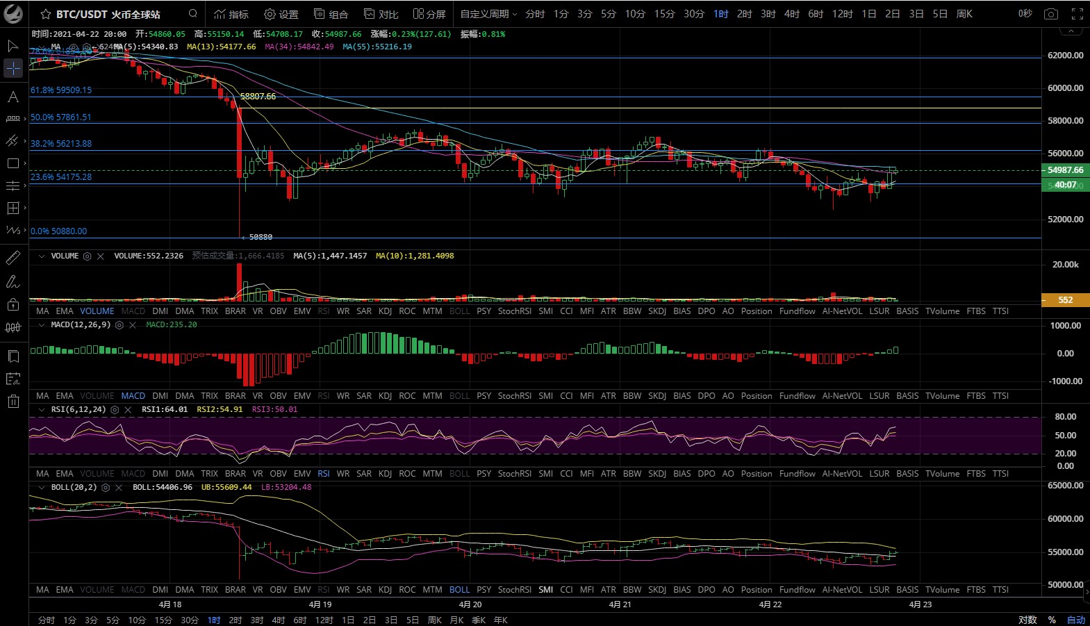
Task: Delete drawings using the trash bin icon
Action: [x=13, y=401]
